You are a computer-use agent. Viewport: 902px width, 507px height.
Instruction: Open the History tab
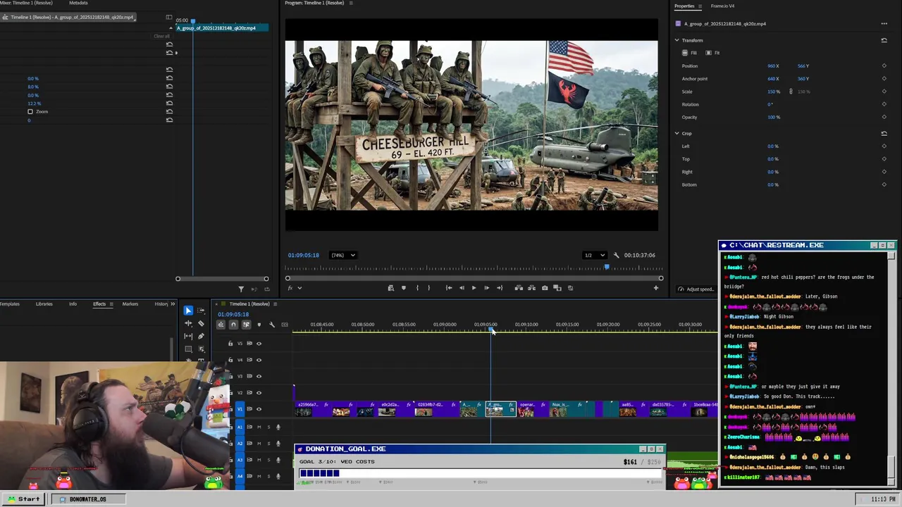[x=161, y=304]
